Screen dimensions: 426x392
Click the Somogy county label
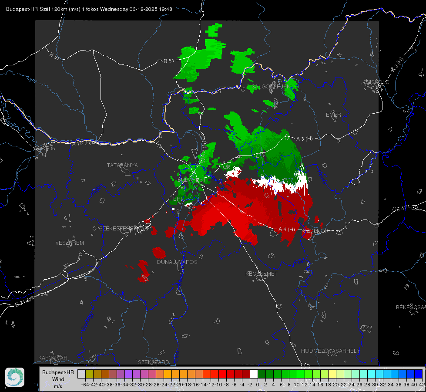(87, 322)
